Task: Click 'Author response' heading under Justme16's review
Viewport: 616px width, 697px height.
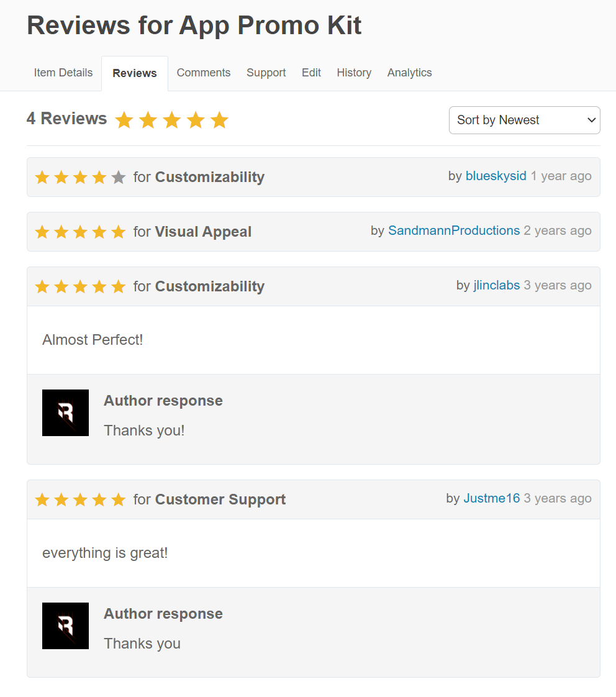Action: click(x=163, y=613)
